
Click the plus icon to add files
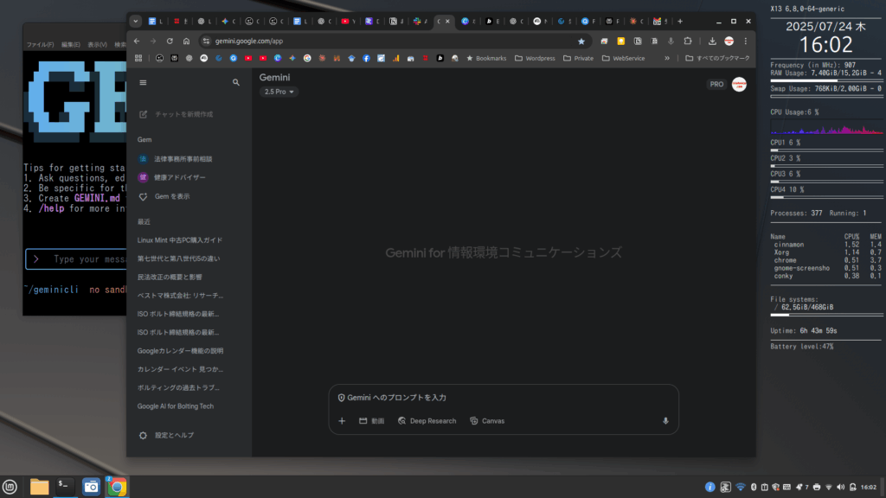tap(342, 421)
